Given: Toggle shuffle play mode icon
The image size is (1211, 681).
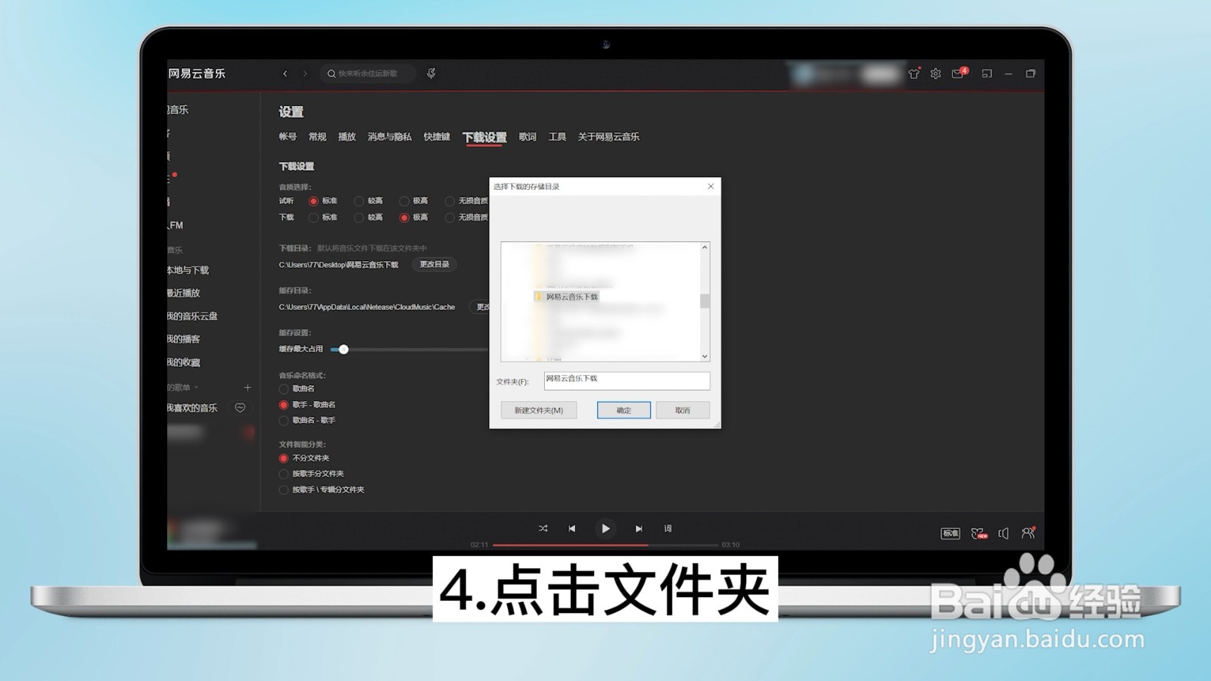Looking at the screenshot, I should click(x=543, y=529).
